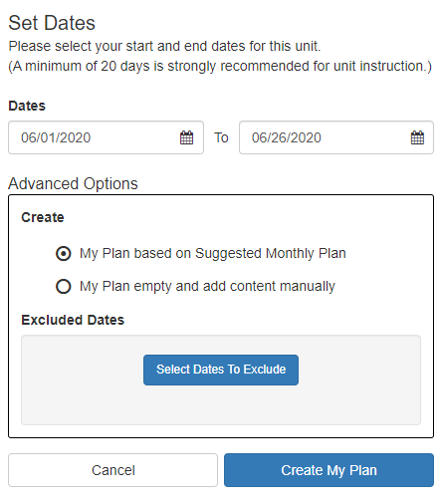Image resolution: width=440 pixels, height=501 pixels.
Task: Click empty gray Excluded Dates panel area
Action: click(221, 406)
